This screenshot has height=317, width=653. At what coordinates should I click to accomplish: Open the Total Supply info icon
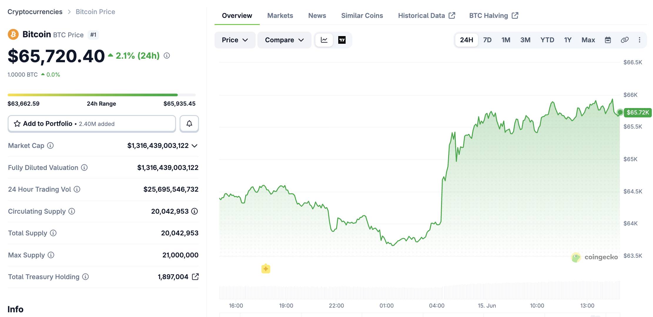tap(53, 233)
